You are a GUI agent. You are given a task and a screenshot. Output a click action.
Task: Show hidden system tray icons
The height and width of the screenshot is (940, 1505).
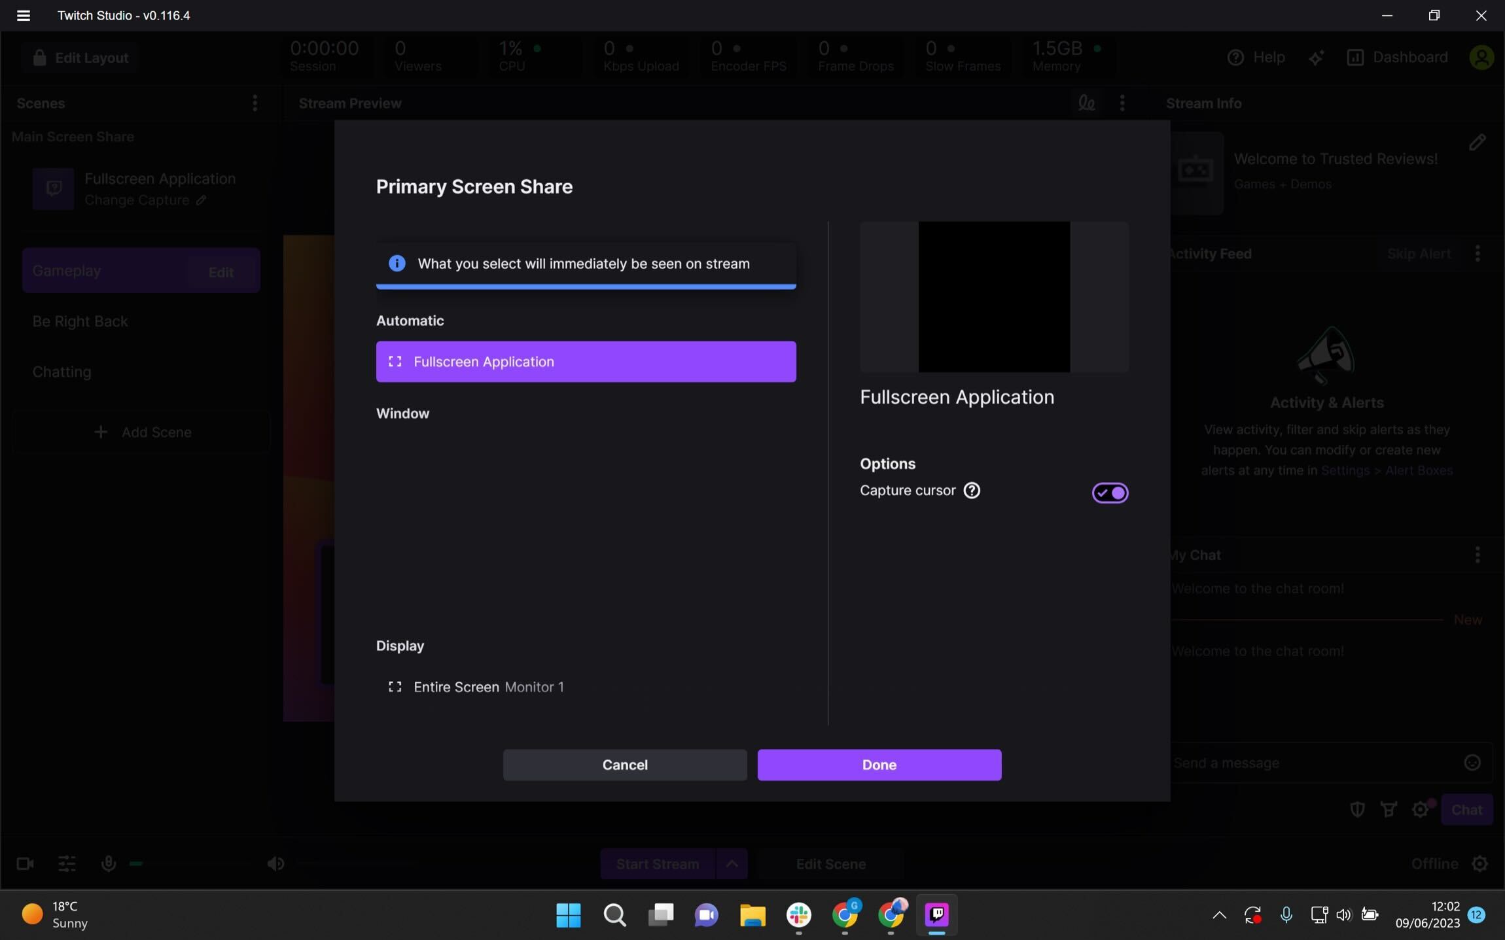click(x=1219, y=914)
